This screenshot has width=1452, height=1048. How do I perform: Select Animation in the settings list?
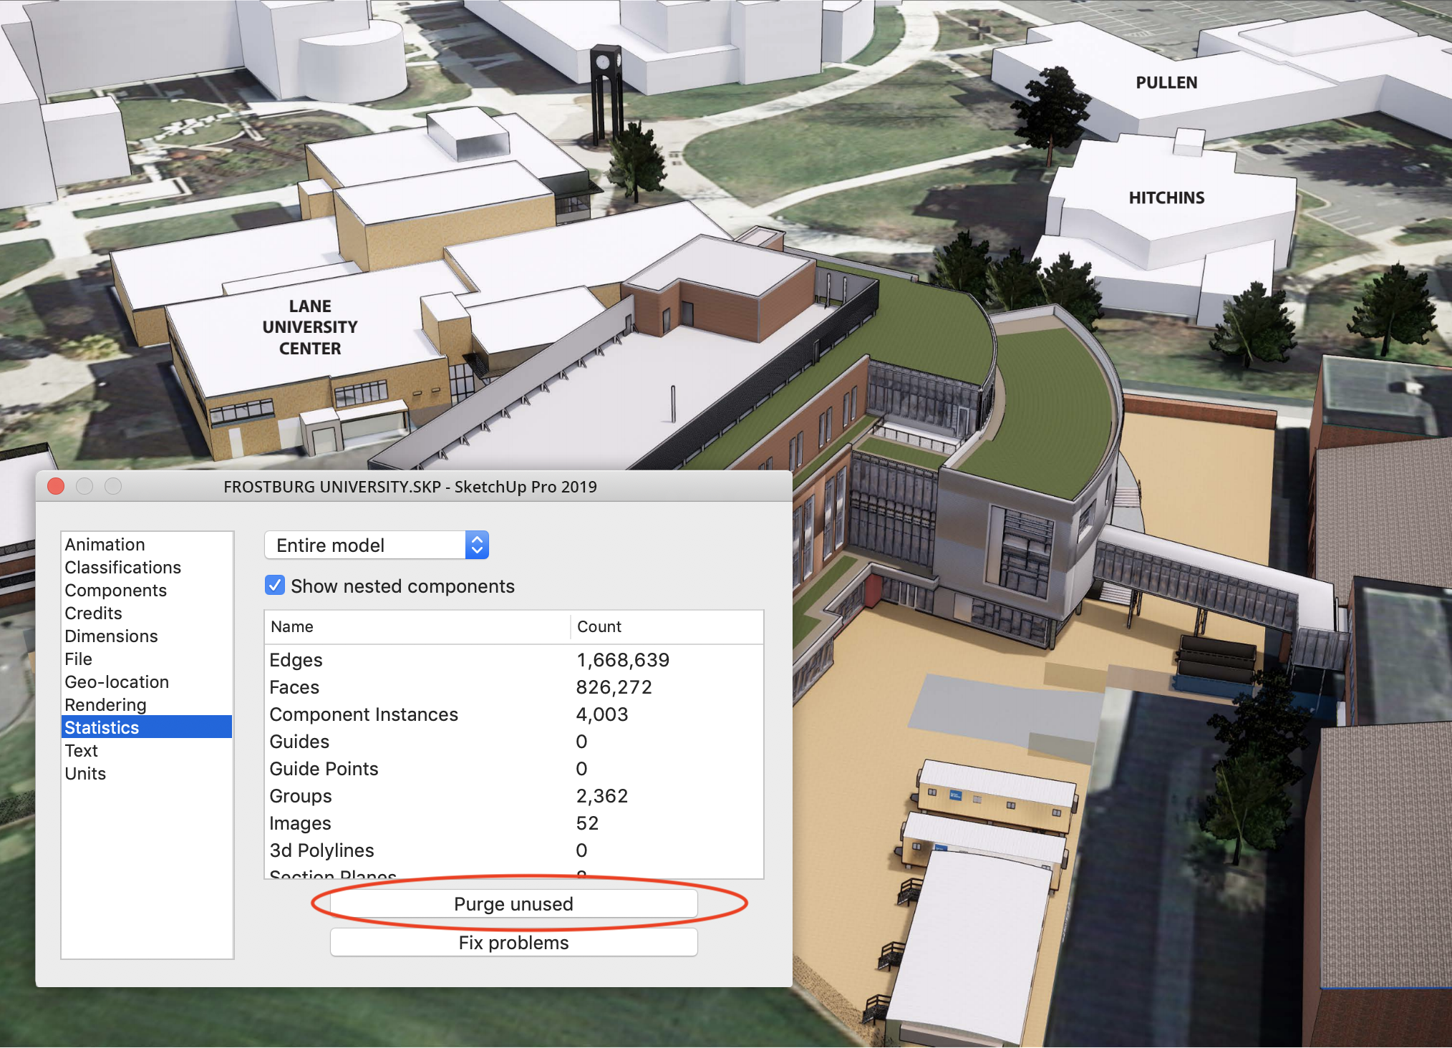click(x=105, y=544)
